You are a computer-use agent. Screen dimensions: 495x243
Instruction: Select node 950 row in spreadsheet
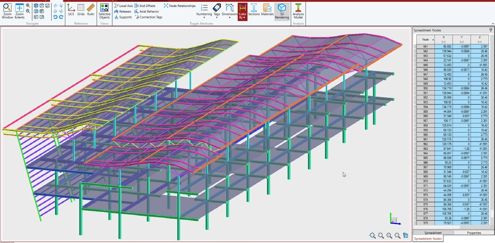(425, 88)
